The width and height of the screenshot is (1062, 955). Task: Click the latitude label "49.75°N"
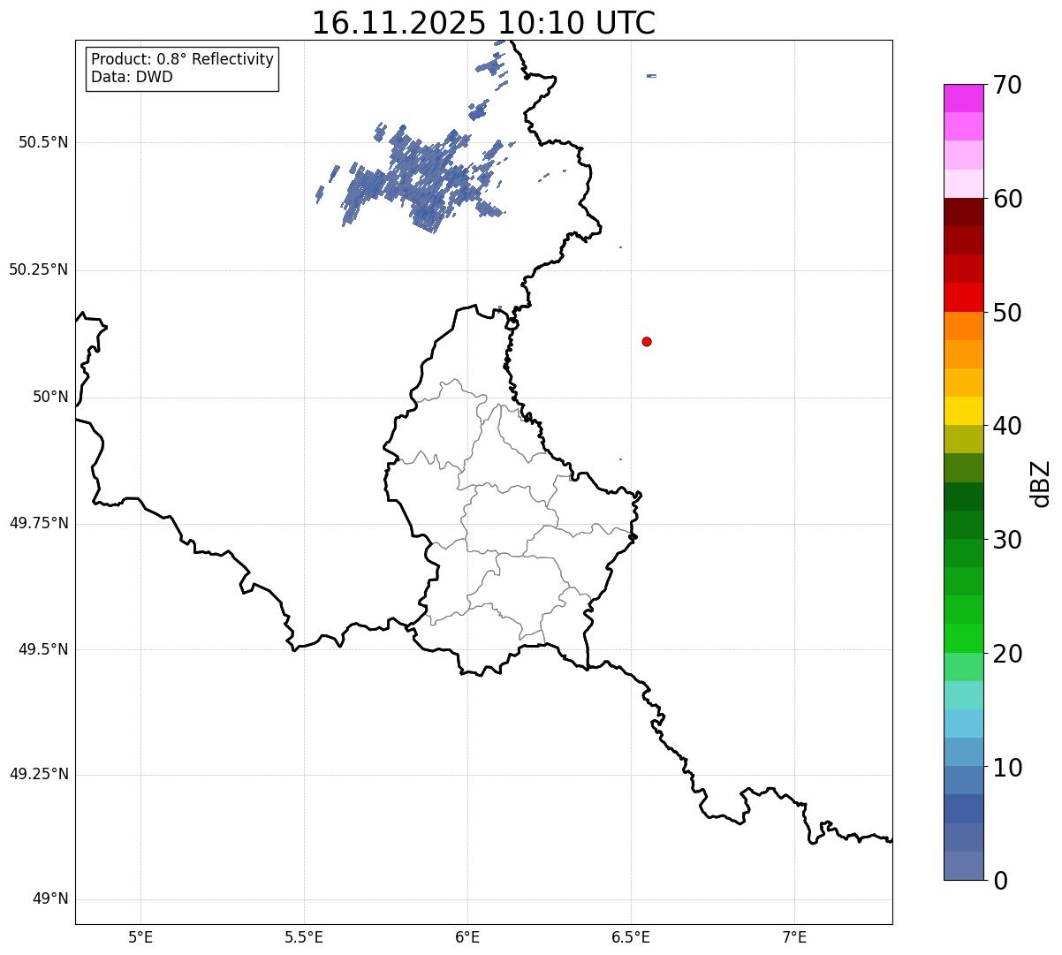[x=38, y=523]
